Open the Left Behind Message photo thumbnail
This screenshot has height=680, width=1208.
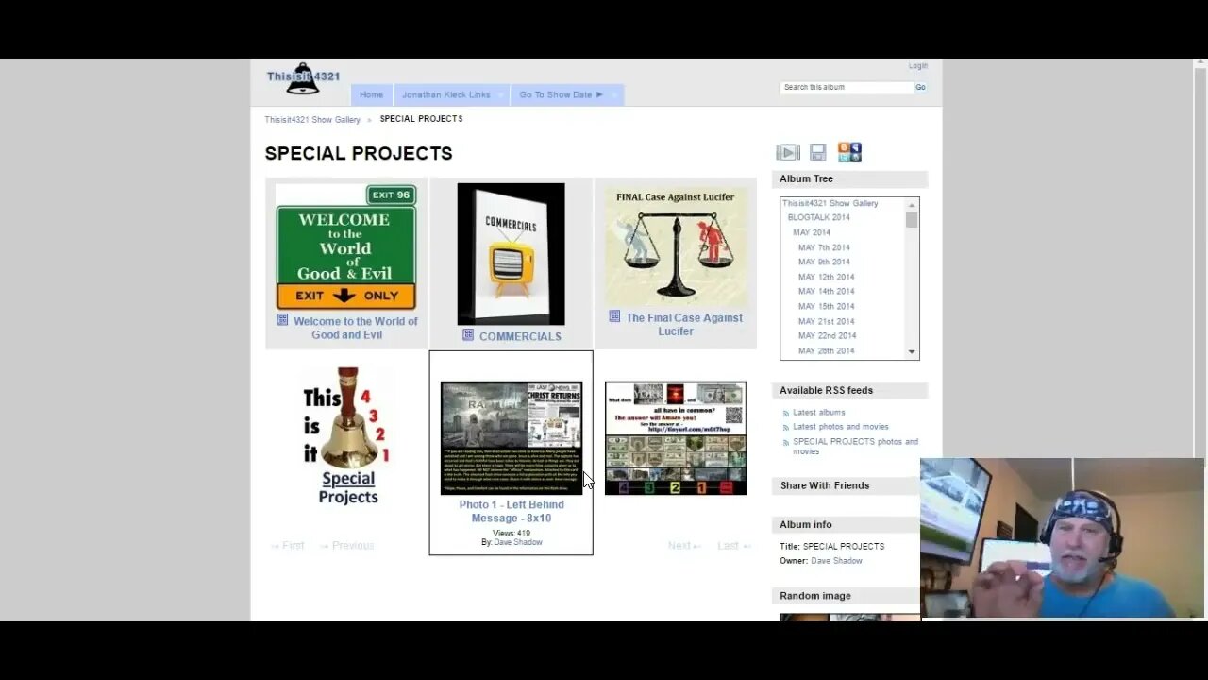tap(512, 437)
